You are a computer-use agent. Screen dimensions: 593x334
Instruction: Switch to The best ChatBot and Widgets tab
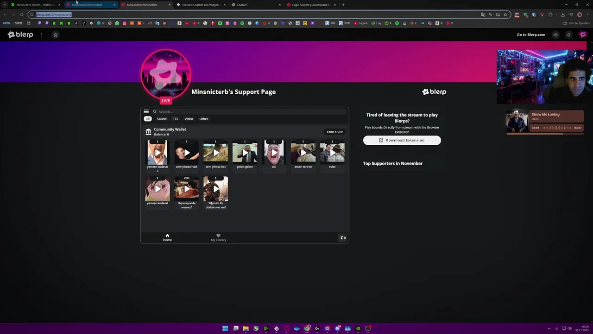pos(200,5)
